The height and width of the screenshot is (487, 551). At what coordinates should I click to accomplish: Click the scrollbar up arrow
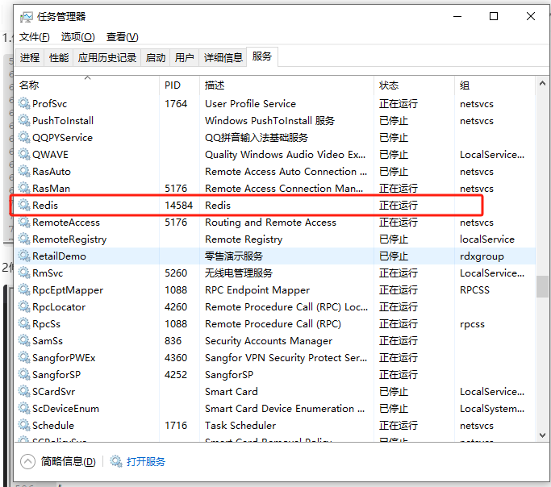[542, 83]
